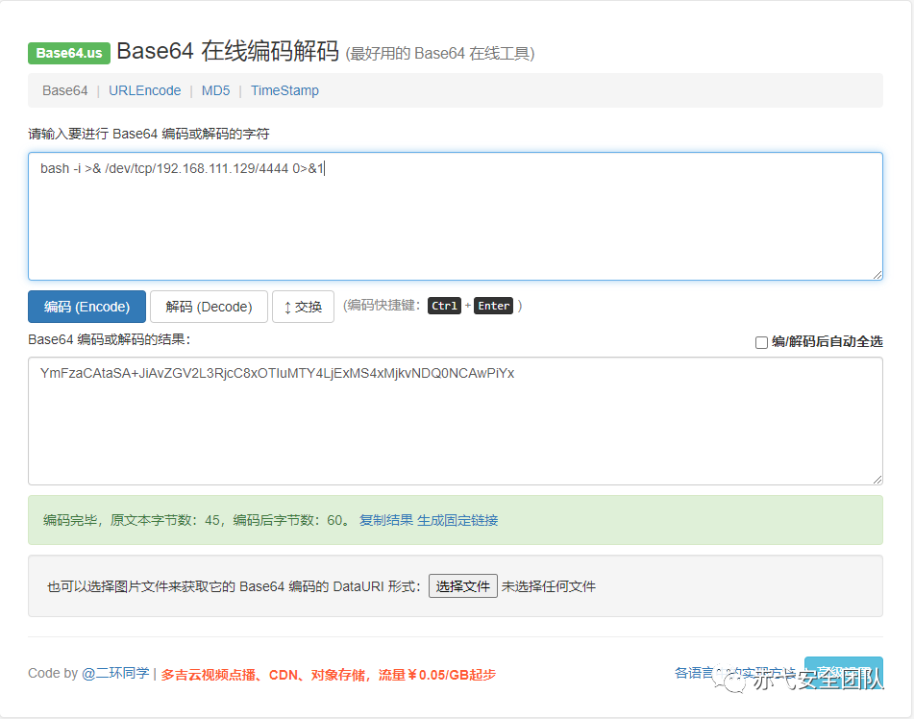
Task: Grab the result textarea resize handle
Action: [x=877, y=480]
